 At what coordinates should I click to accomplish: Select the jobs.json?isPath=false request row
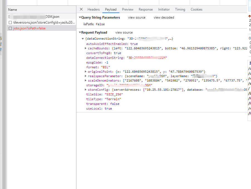(41, 28)
